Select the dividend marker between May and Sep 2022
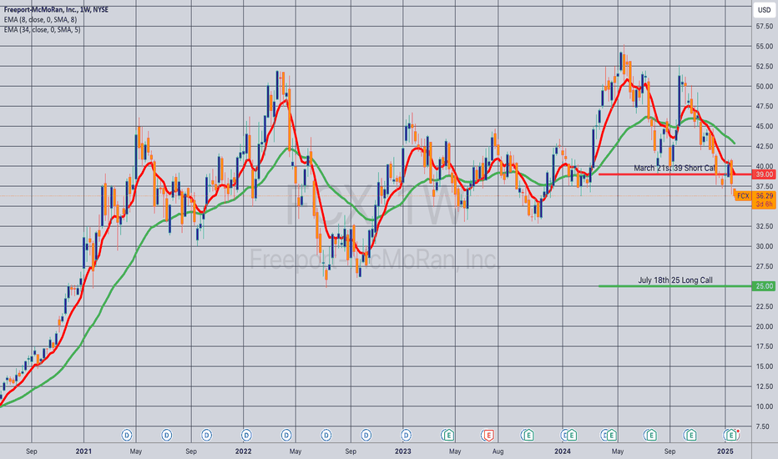This screenshot has width=778, height=459. (326, 435)
